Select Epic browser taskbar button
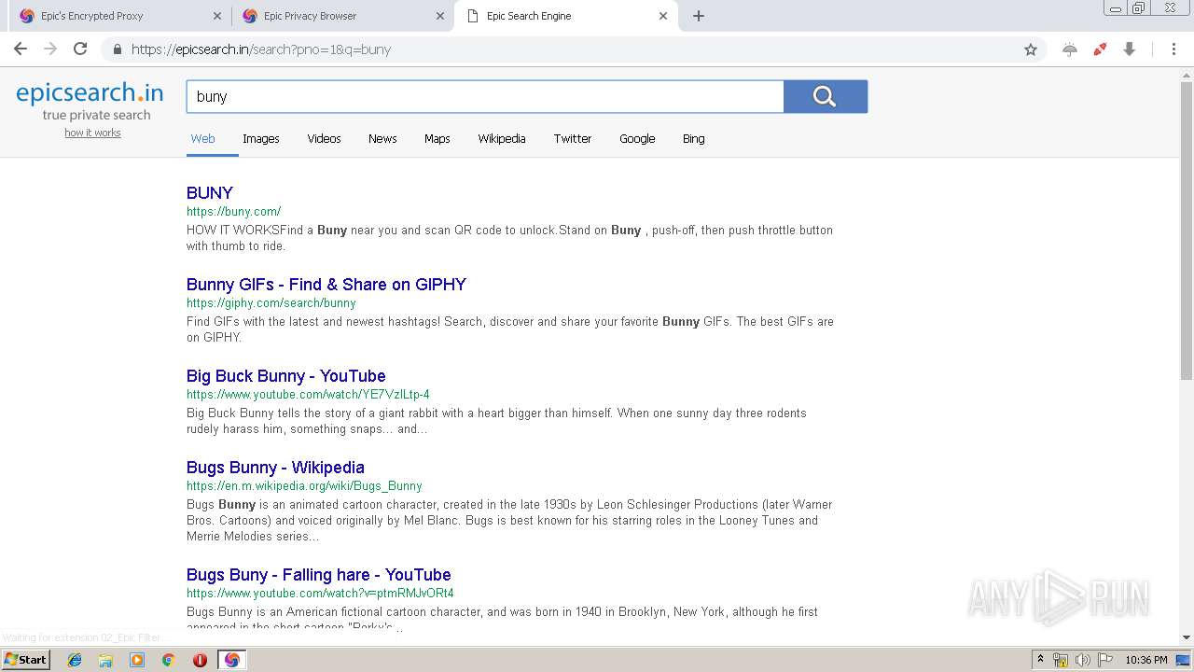Screen dimensions: 1194x672 point(231,660)
